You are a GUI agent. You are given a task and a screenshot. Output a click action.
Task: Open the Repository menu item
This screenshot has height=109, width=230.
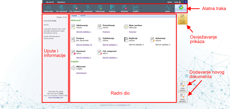(61, 2)
